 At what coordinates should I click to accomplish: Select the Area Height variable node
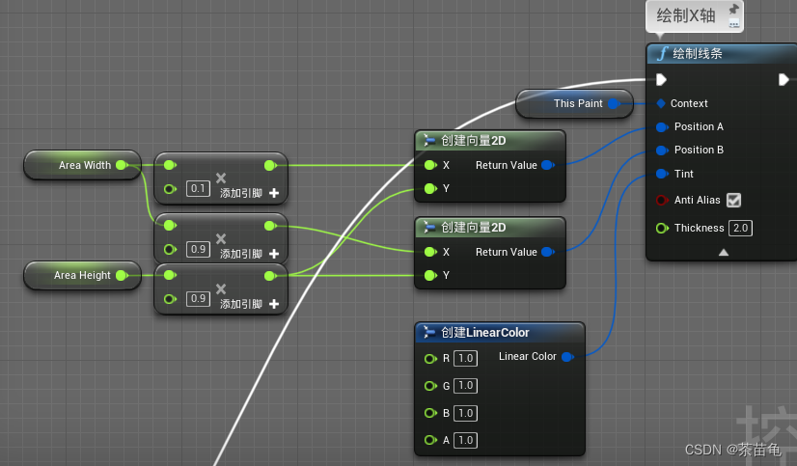click(82, 275)
